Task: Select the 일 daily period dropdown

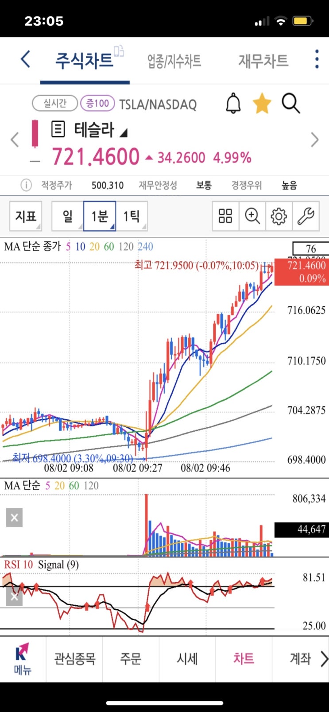Action: [x=67, y=216]
